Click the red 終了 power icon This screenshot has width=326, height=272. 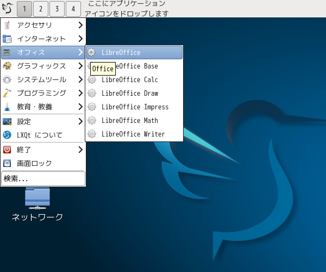point(7,150)
